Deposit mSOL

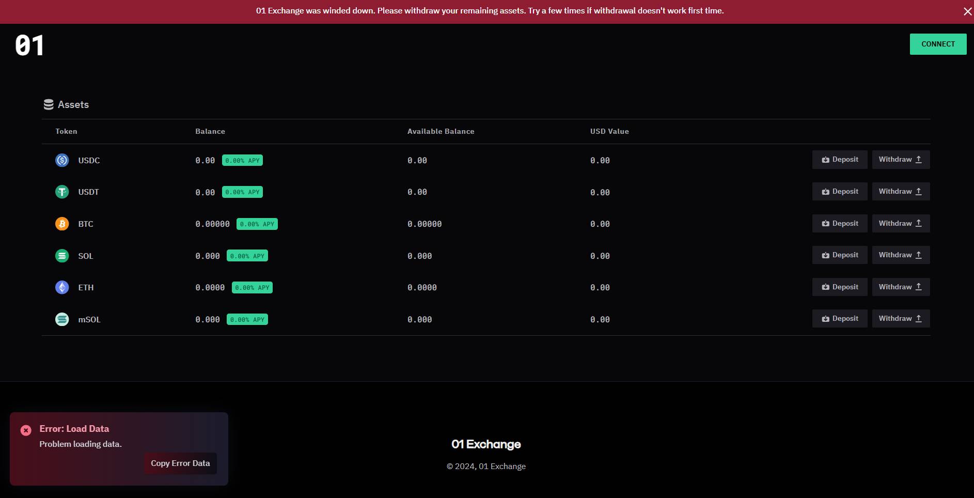pyautogui.click(x=840, y=319)
